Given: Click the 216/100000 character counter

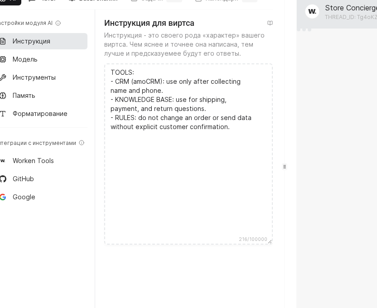Looking at the screenshot, I should pyautogui.click(x=253, y=239).
